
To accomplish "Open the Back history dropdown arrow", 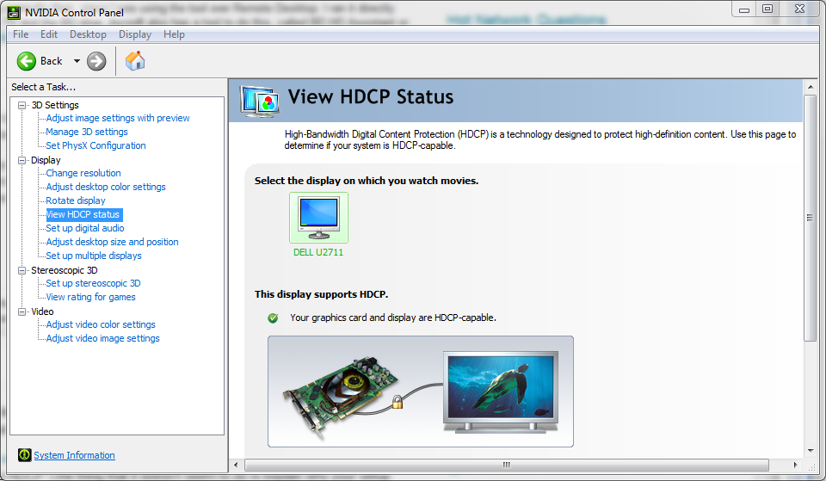I will click(x=77, y=61).
